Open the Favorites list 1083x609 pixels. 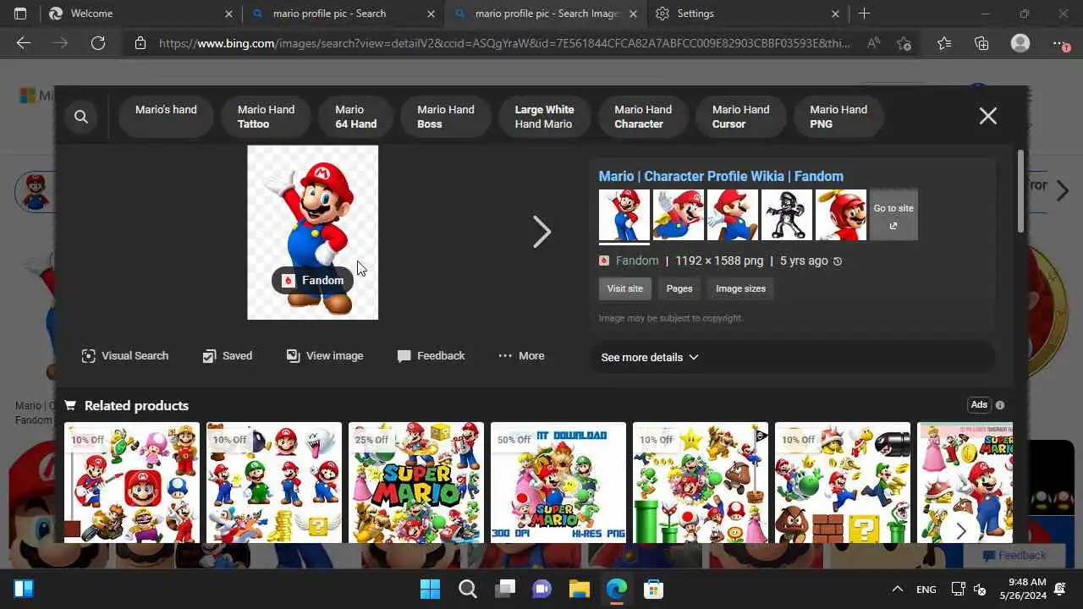[x=944, y=43]
